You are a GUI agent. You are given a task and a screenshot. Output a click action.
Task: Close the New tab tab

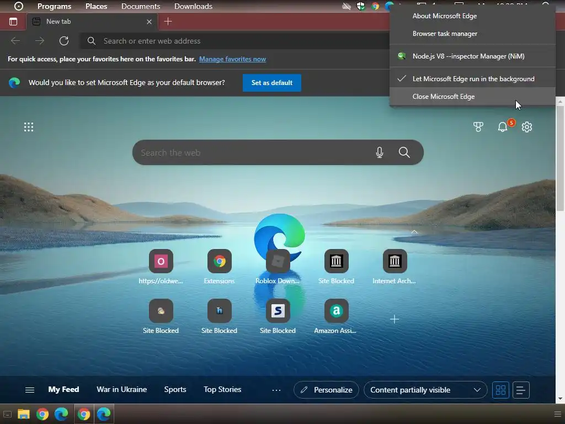coord(149,22)
